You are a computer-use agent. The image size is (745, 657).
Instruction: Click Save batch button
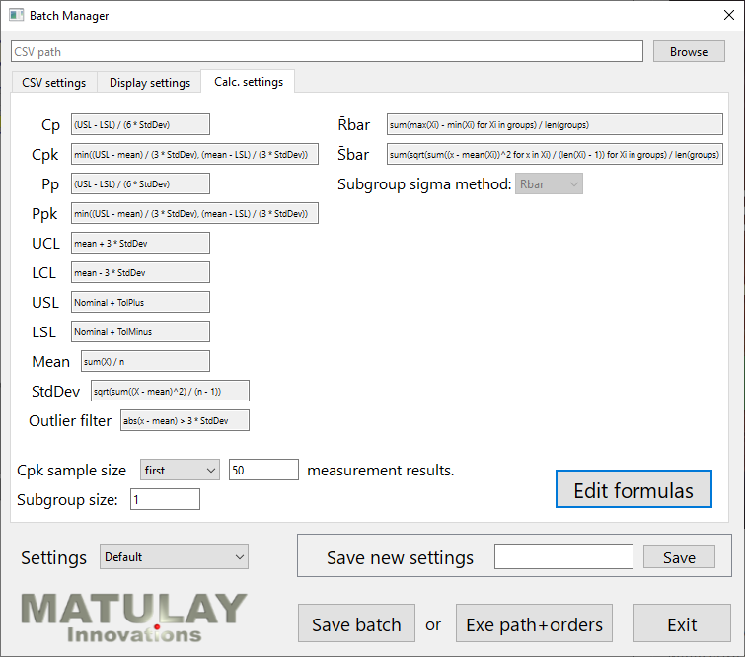pyautogui.click(x=356, y=624)
